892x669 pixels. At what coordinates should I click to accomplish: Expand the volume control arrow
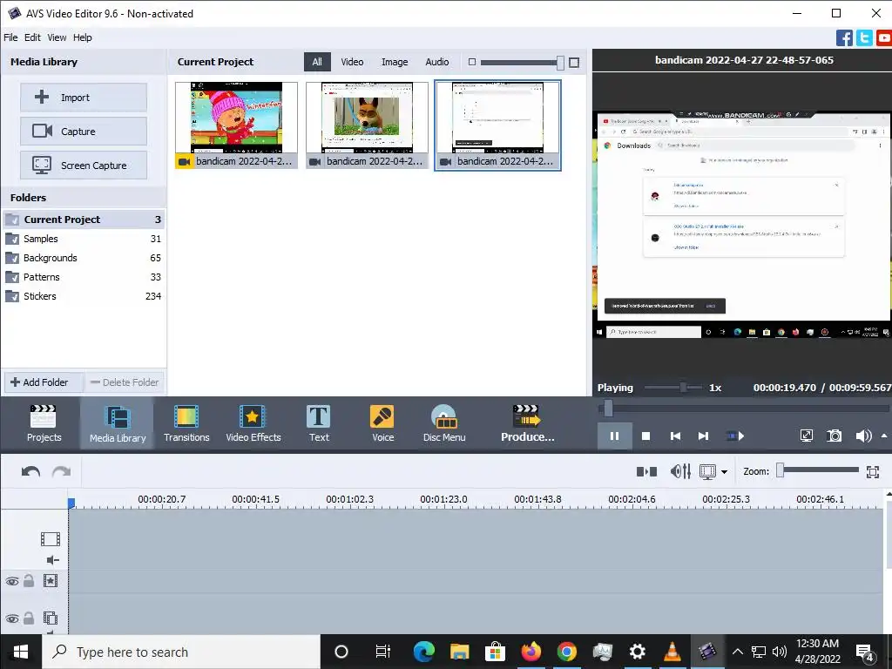(x=884, y=436)
